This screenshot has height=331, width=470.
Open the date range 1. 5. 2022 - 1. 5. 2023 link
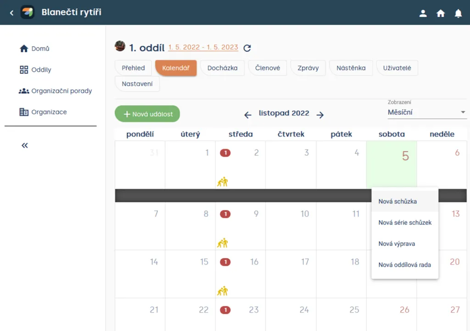coord(203,47)
